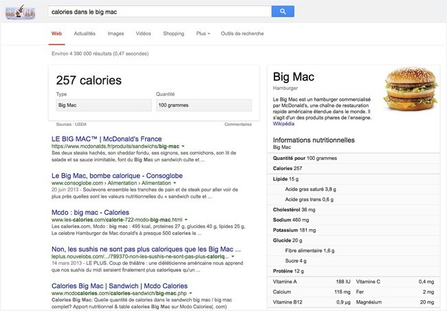
Task: Click the Vitamine A 188 IU cell
Action: click(312, 281)
